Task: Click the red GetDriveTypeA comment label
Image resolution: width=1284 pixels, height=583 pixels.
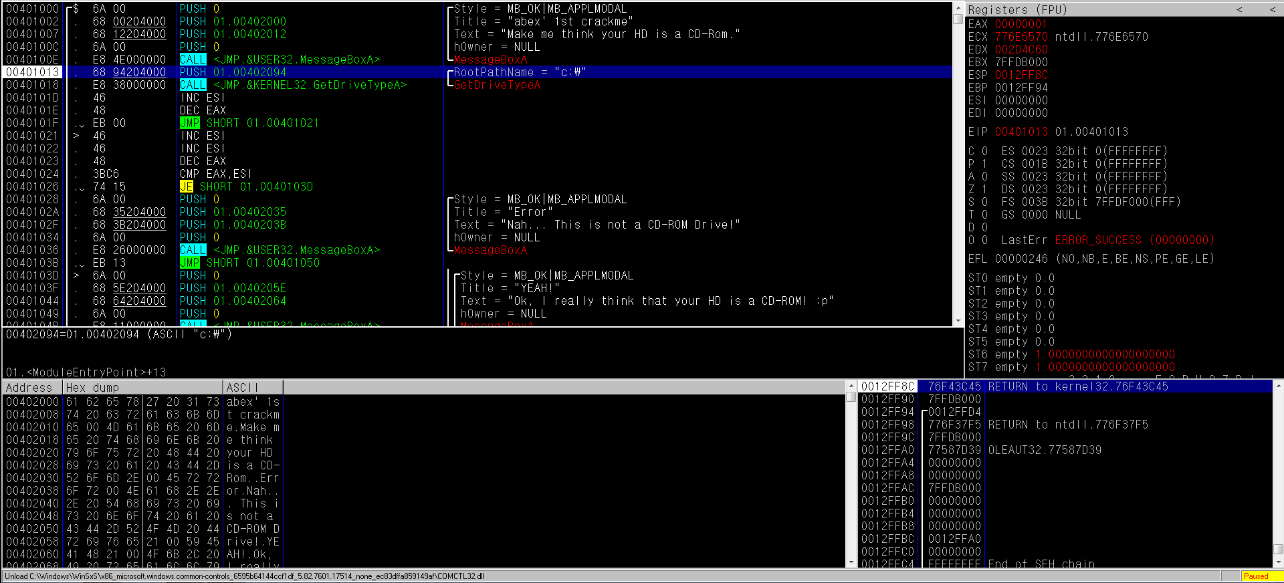Action: click(x=497, y=85)
